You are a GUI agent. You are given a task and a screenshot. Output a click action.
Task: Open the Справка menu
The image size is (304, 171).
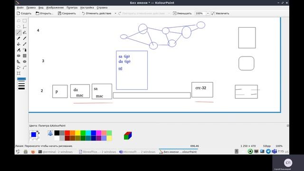tap(102, 8)
